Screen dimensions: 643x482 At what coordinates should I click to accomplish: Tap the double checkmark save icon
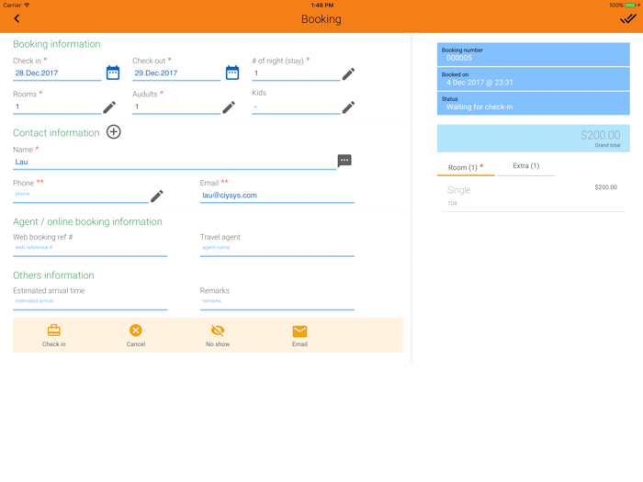[627, 19]
